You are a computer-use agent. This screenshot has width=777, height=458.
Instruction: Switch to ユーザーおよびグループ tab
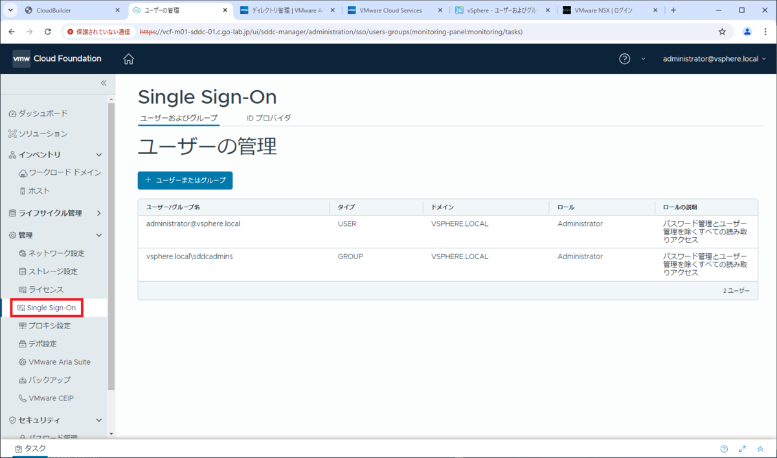[179, 118]
